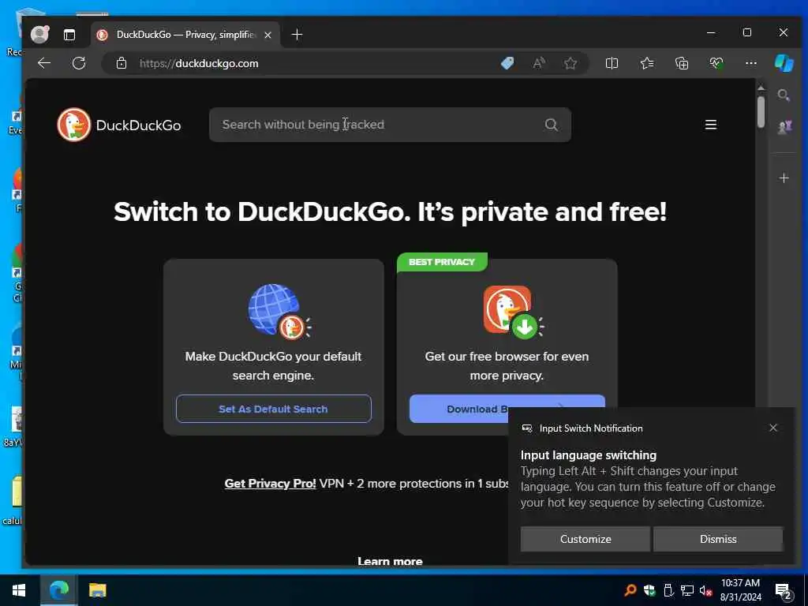Launch the Copilot sidebar icon
This screenshot has height=606, width=808.
click(784, 63)
